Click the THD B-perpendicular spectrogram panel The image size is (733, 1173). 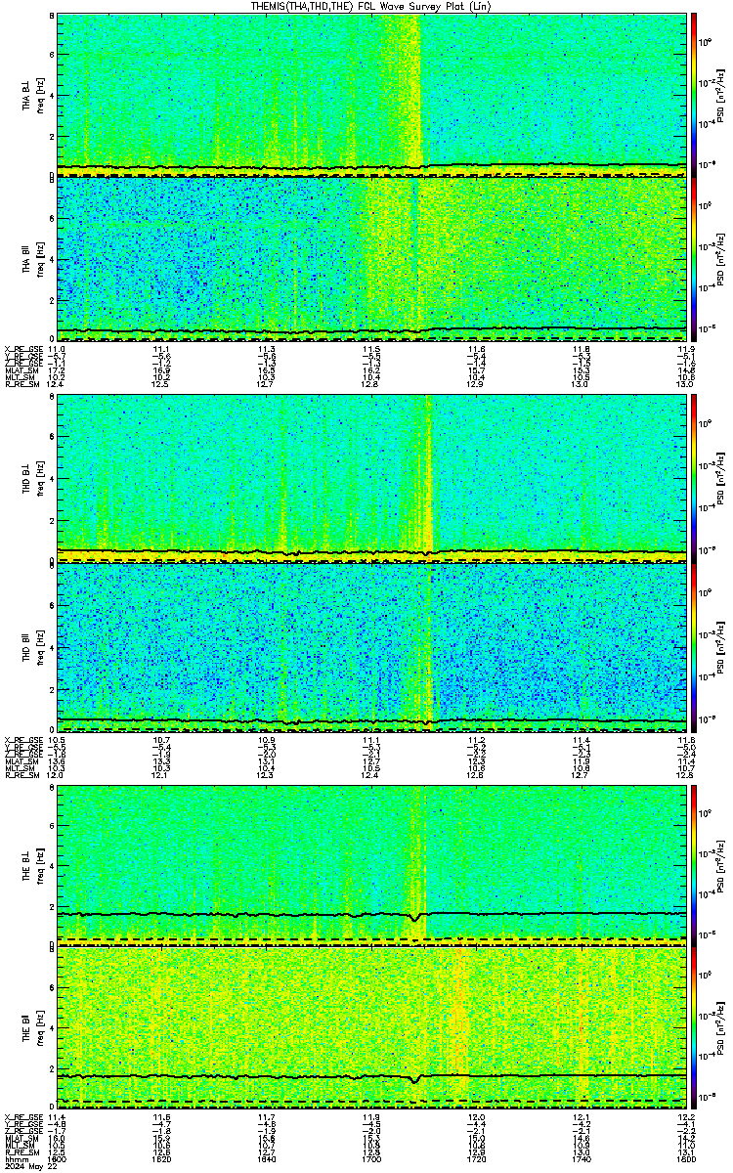click(372, 478)
